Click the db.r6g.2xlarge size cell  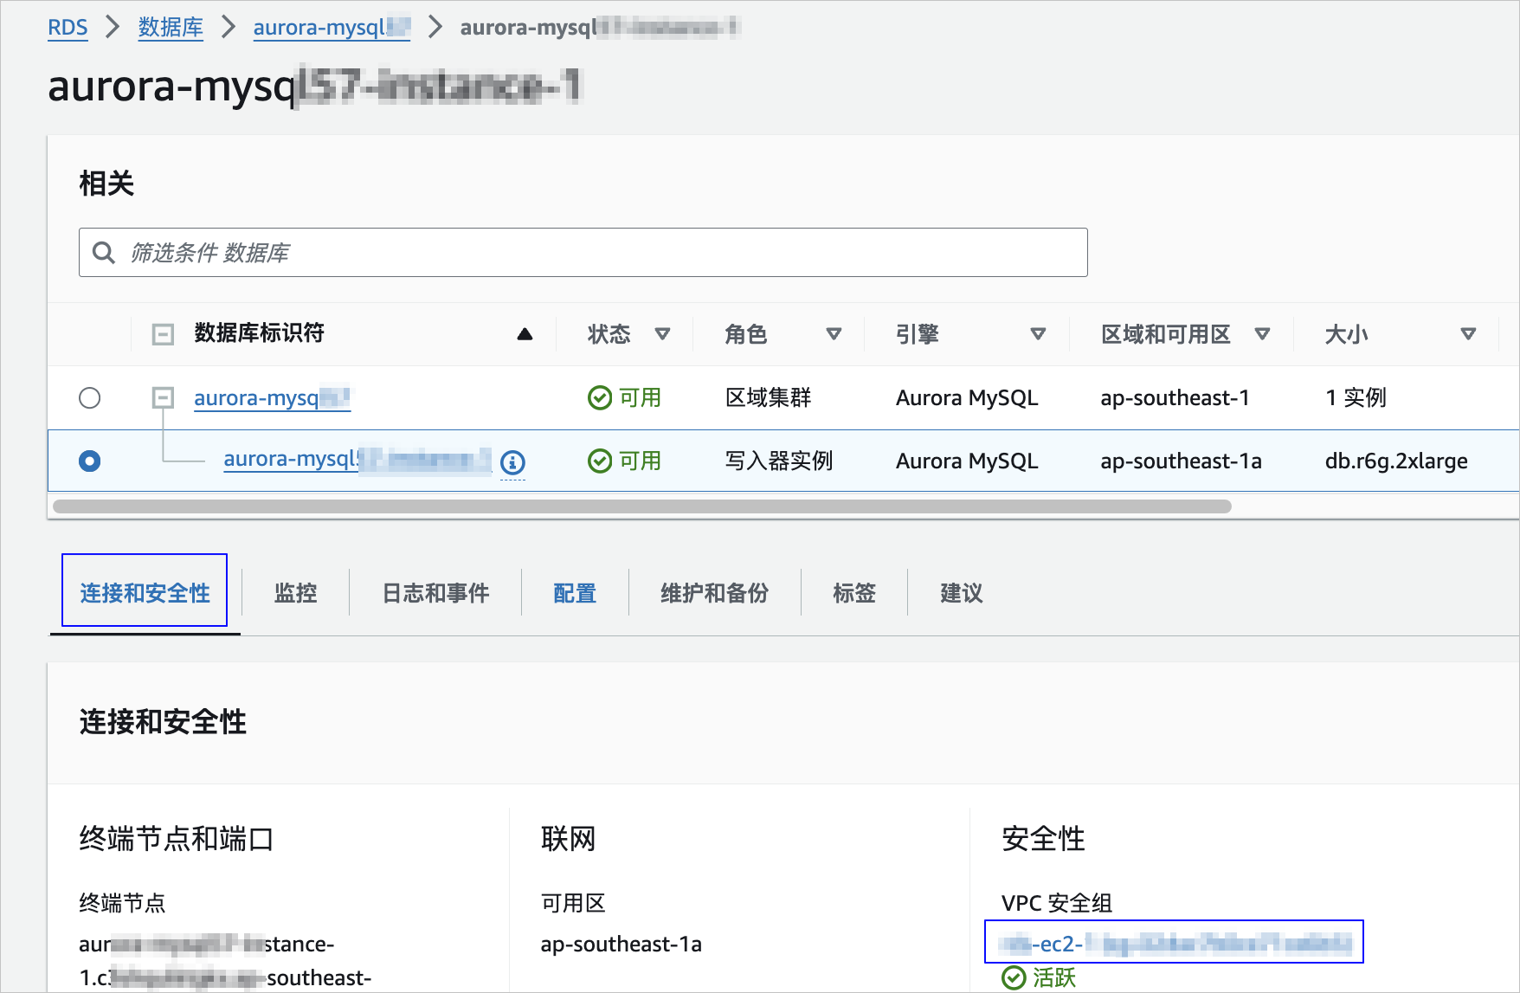(x=1396, y=461)
